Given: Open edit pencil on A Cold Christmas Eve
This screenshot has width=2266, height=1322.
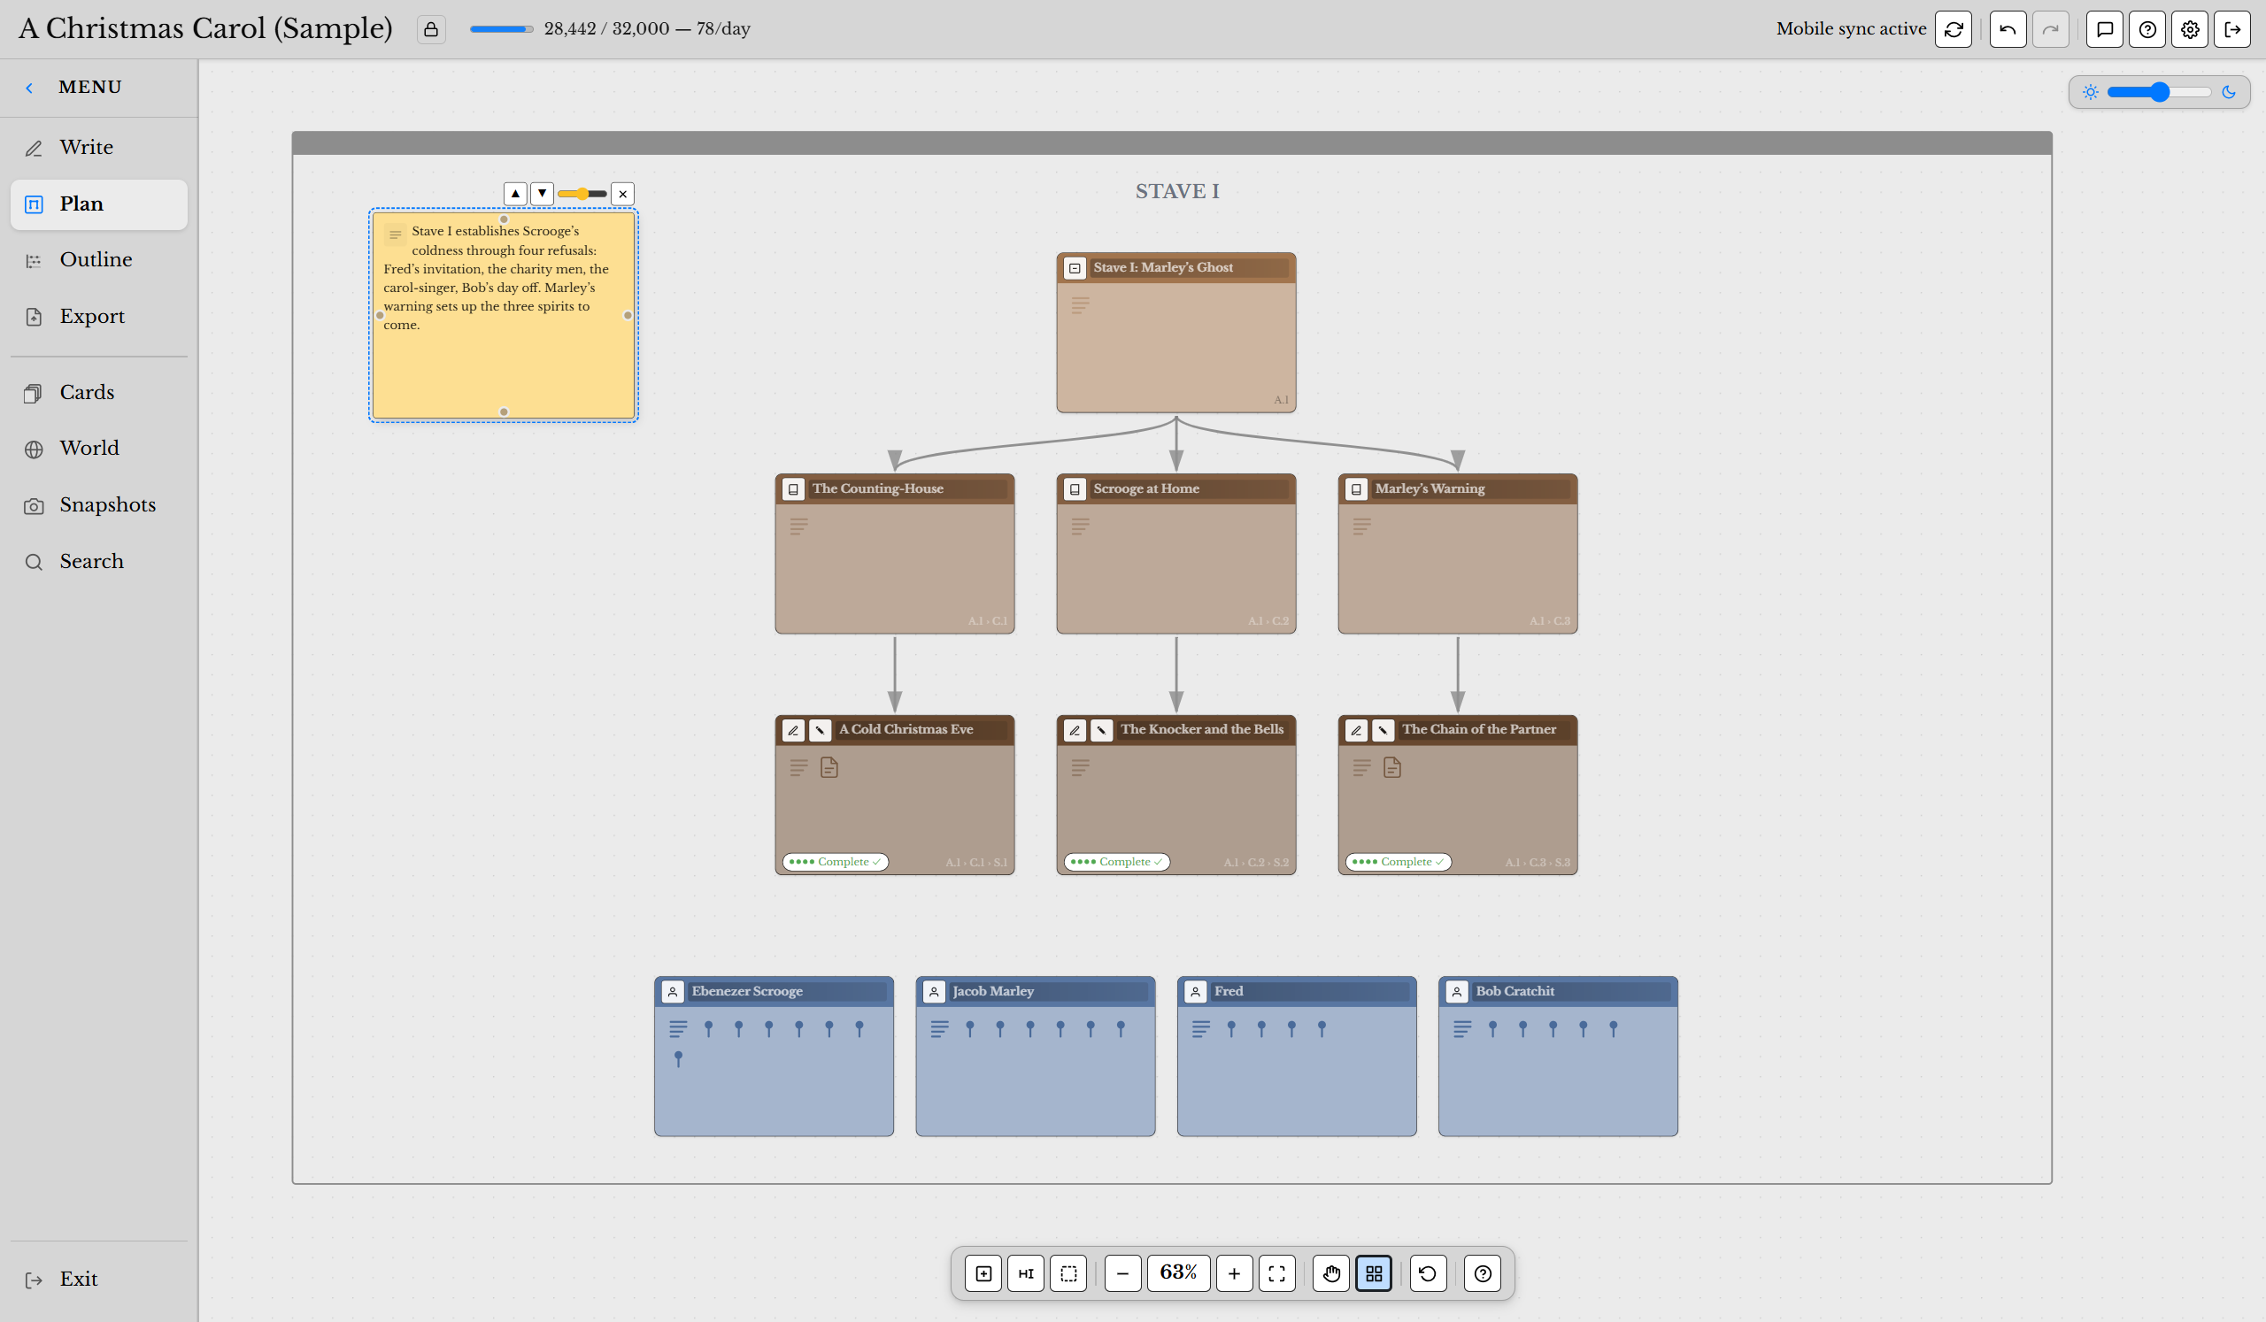Looking at the screenshot, I should pyautogui.click(x=793, y=730).
